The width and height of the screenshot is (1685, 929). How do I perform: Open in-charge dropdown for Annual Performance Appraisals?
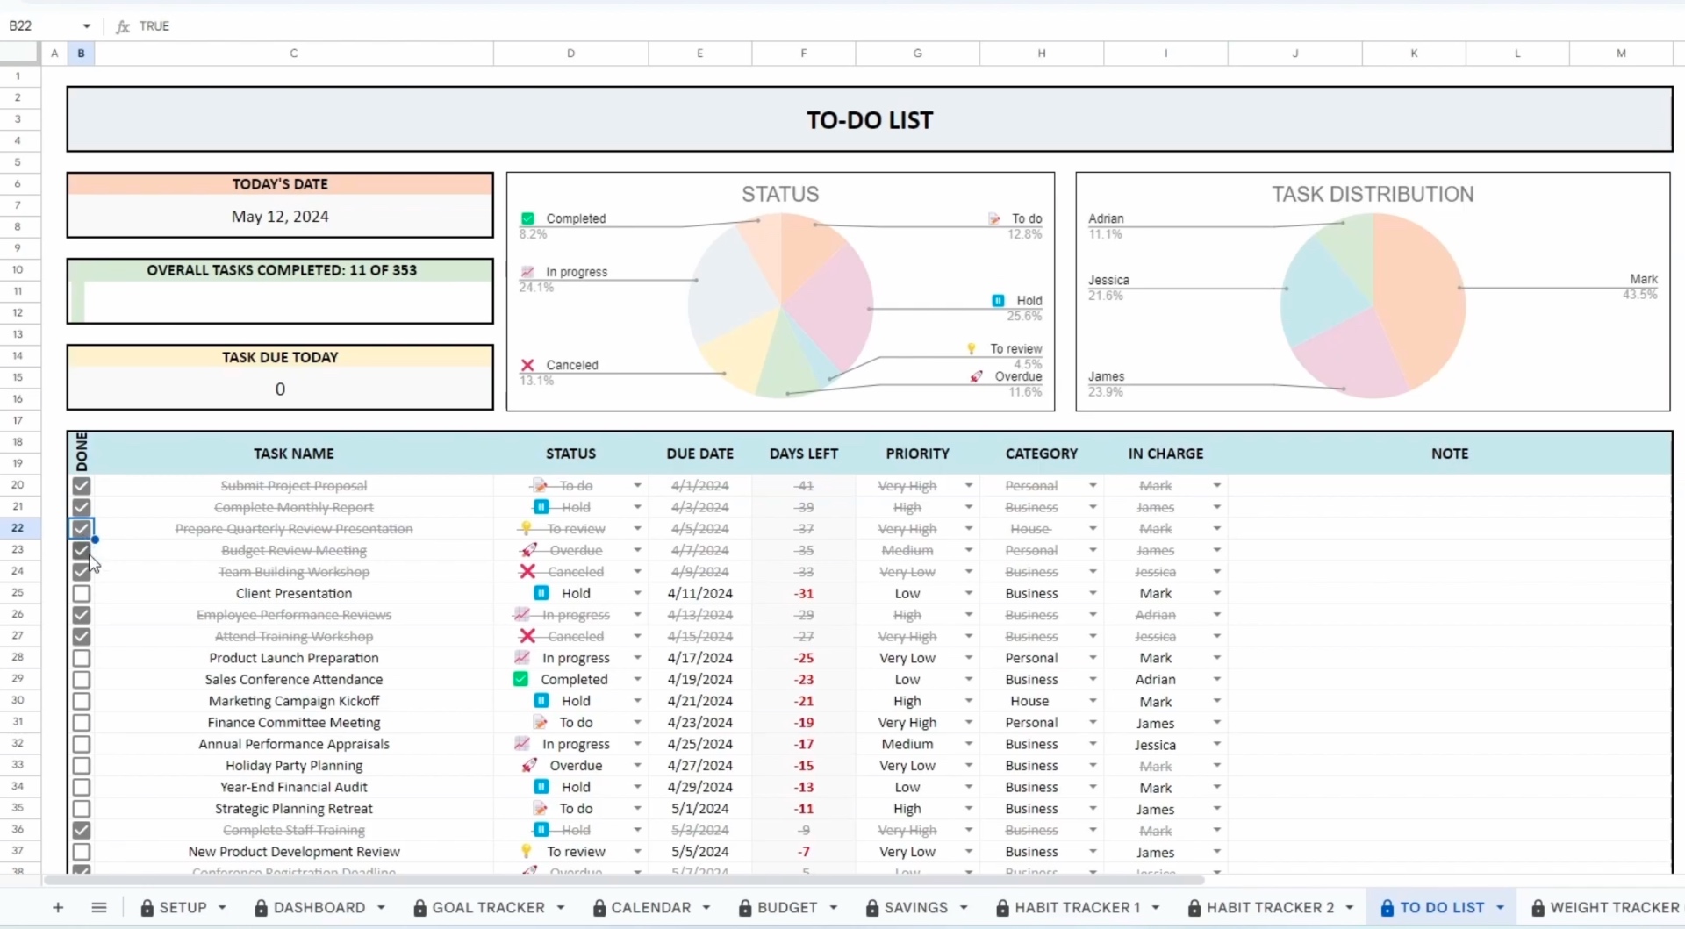(1217, 744)
